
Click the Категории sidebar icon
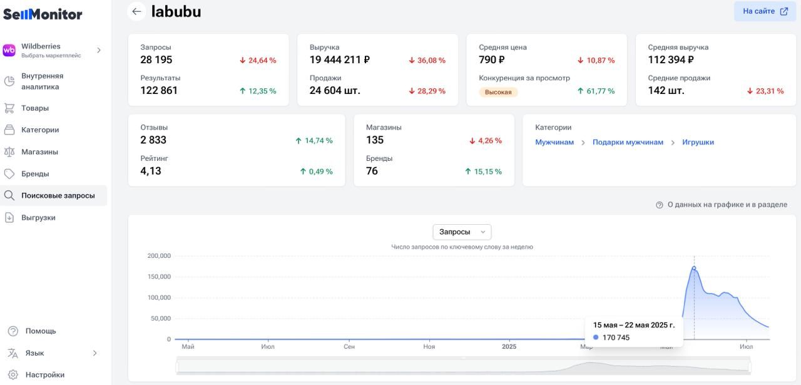point(9,130)
